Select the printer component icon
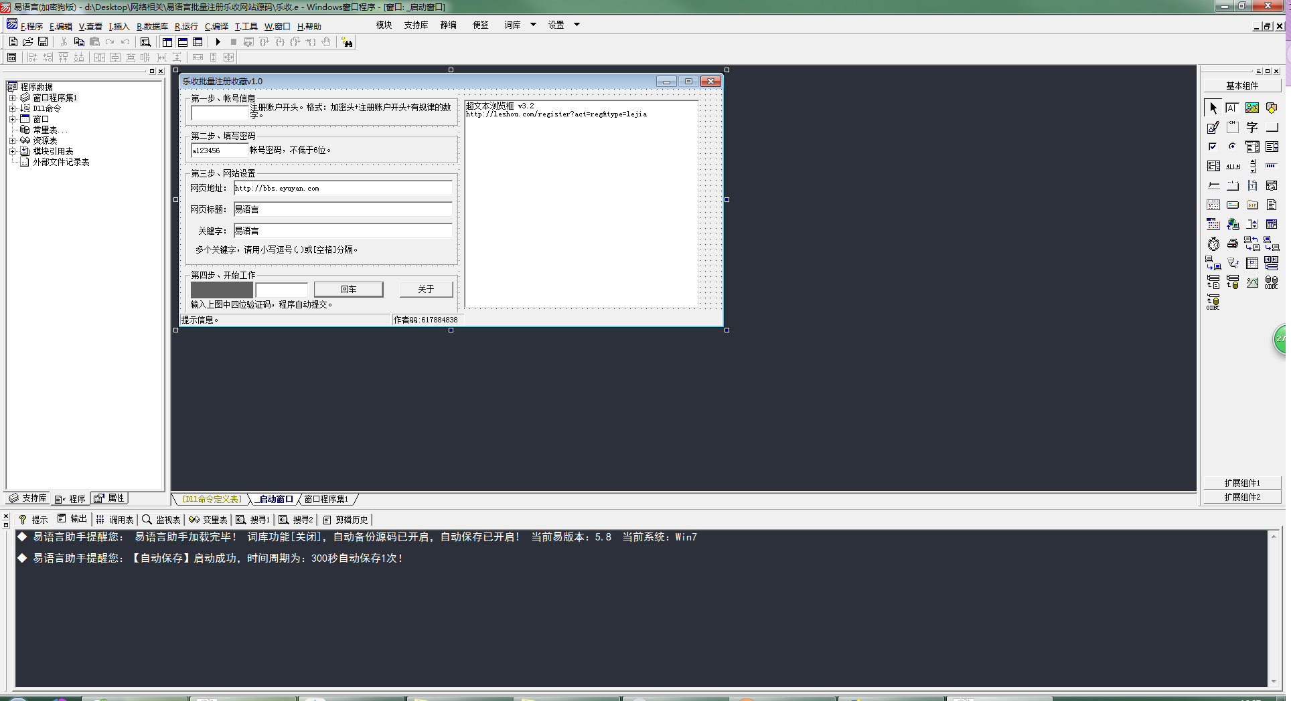Screen dimensions: 1291x701 (x=1232, y=244)
